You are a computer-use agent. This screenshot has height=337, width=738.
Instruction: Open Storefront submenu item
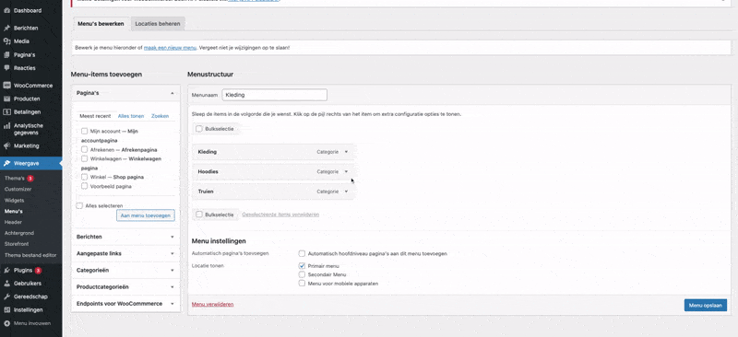coord(17,244)
